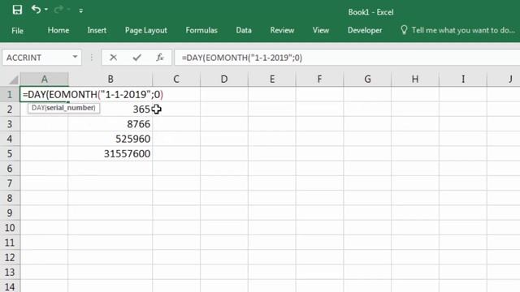This screenshot has width=520, height=292.
Task: Open the Developer ribbon tab
Action: click(x=365, y=31)
